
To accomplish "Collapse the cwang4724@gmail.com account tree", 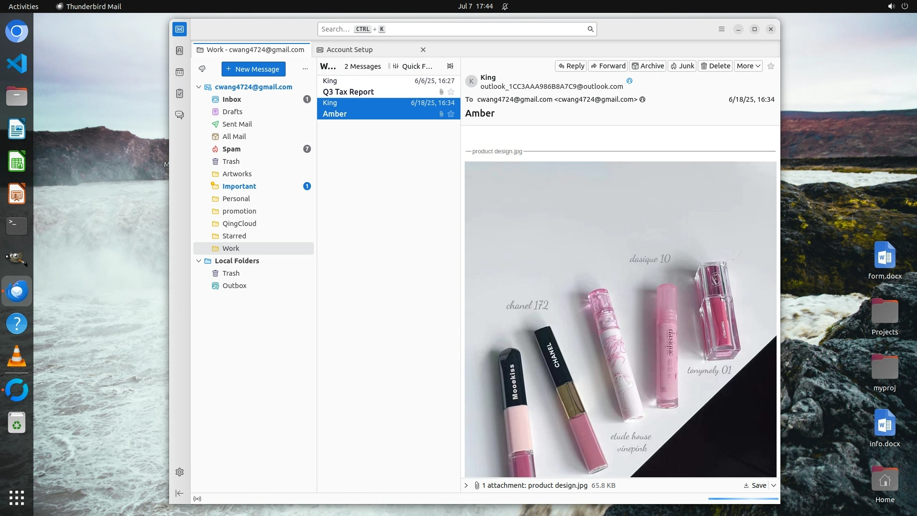I will coord(199,87).
